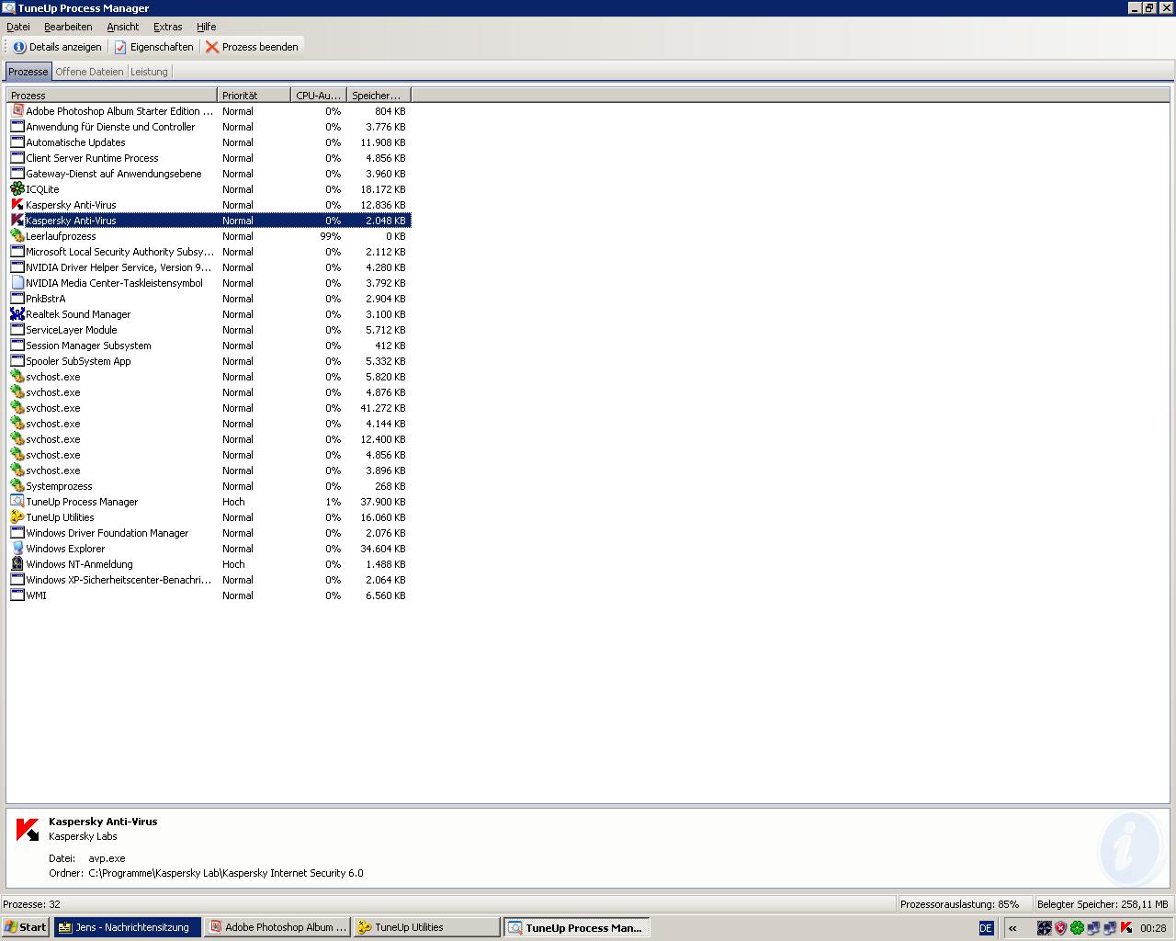Select the Client Server Runtime Process row

coord(209,158)
